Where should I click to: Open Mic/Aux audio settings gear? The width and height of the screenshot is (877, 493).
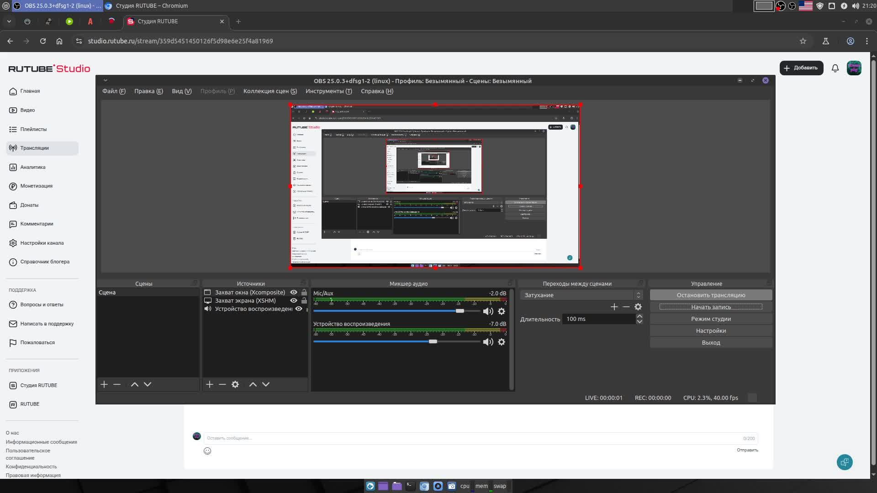(502, 311)
